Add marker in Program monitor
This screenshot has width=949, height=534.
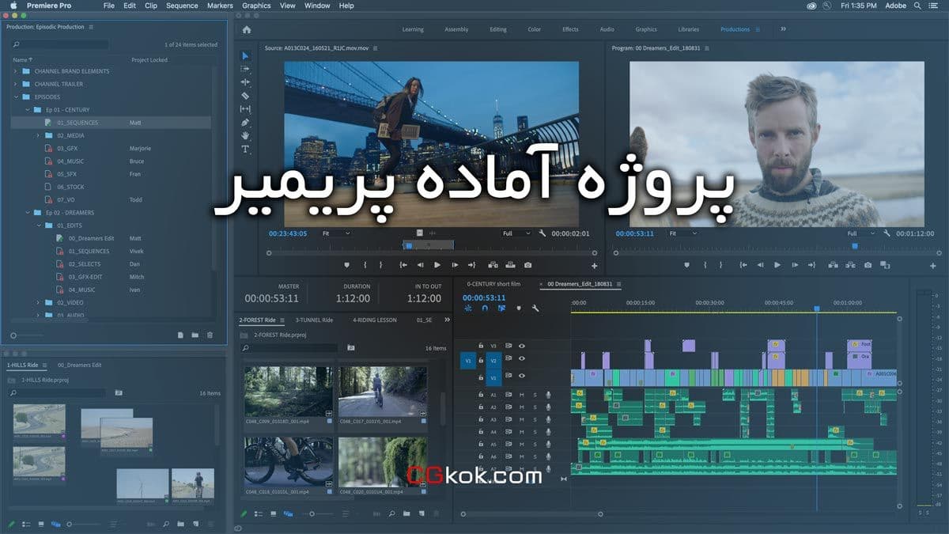coord(686,265)
